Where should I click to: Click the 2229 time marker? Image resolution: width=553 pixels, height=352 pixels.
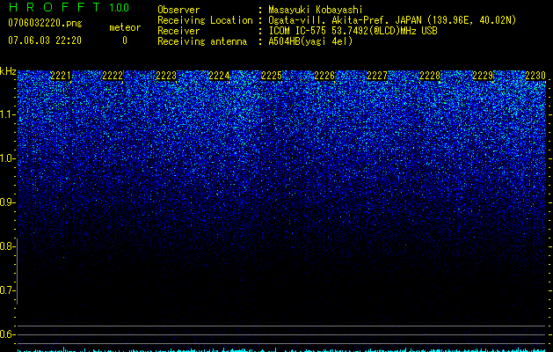(x=483, y=76)
